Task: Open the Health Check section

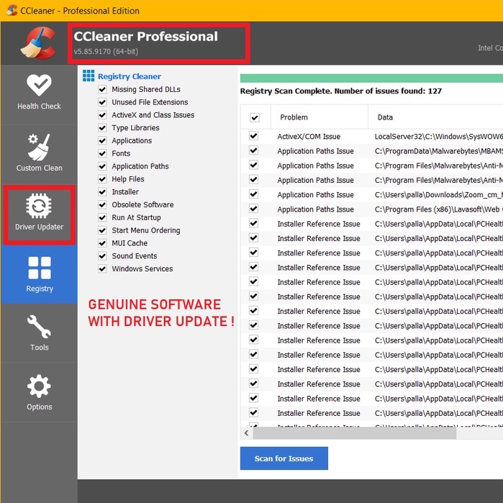Action: point(39,92)
